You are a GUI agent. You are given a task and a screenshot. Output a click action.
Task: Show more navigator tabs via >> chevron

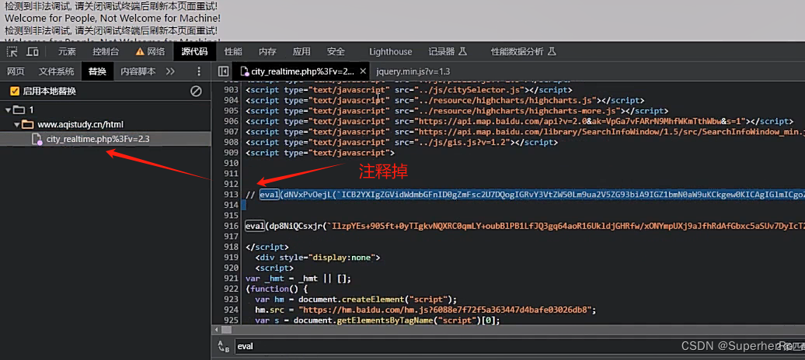click(x=170, y=71)
